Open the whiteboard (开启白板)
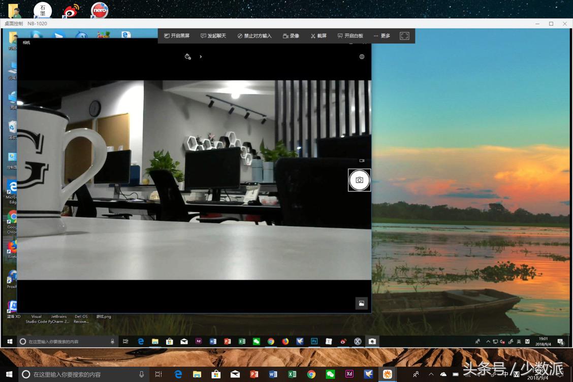 pyautogui.click(x=350, y=36)
